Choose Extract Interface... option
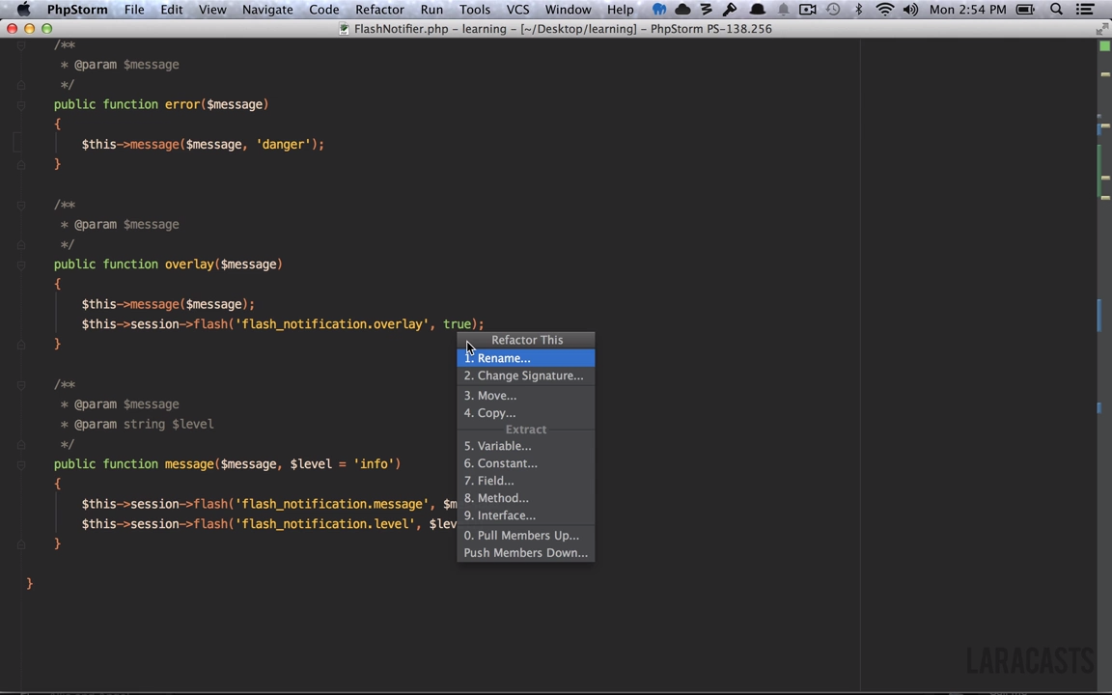Image resolution: width=1112 pixels, height=695 pixels. [x=525, y=515]
